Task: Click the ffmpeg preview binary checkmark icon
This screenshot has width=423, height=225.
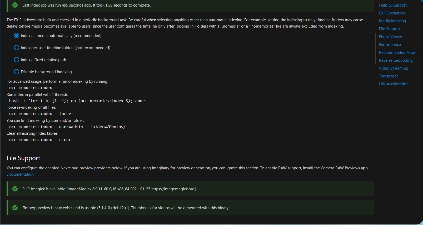Action: tap(15, 208)
